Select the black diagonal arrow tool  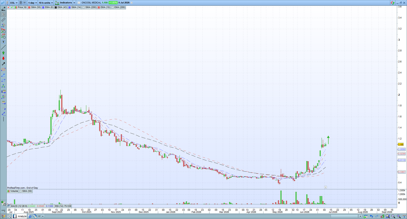coord(3,63)
